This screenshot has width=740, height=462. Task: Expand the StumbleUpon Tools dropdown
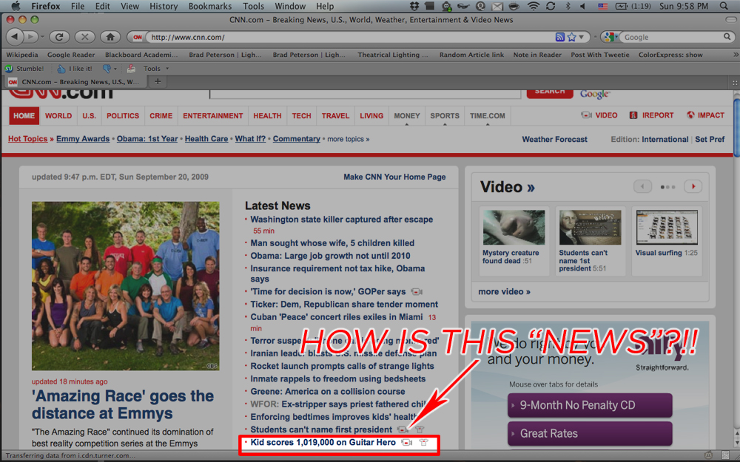[x=156, y=68]
